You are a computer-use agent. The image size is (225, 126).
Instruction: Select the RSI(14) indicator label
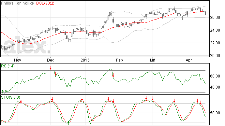[8, 66]
